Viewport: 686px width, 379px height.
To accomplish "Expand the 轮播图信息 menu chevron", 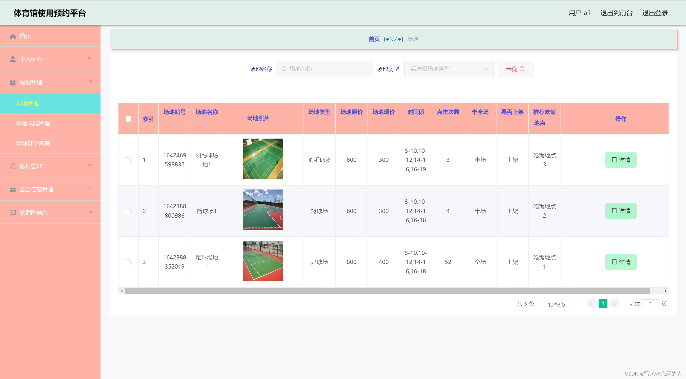I will (90, 212).
